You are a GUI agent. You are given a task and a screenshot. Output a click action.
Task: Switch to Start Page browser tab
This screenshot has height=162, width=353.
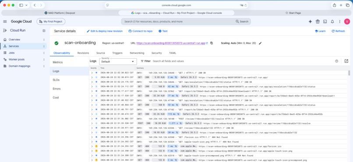pyautogui.click(x=293, y=13)
